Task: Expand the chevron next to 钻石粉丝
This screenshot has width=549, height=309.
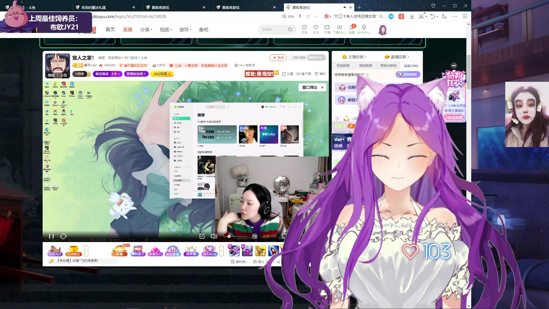Action: (221, 251)
